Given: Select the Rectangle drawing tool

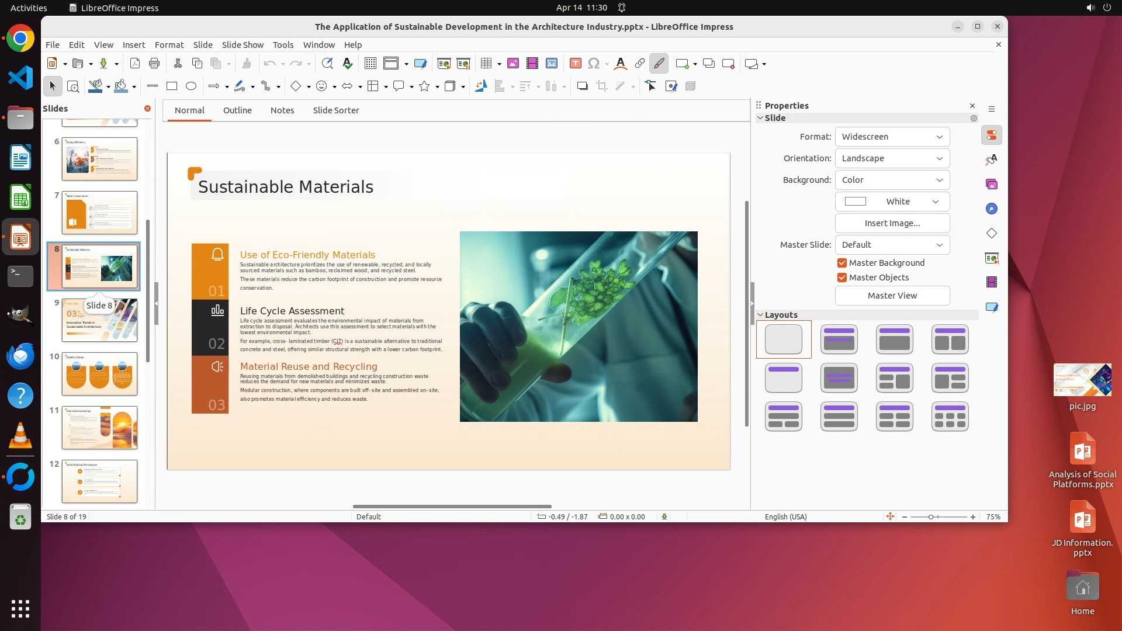Looking at the screenshot, I should pos(172,86).
